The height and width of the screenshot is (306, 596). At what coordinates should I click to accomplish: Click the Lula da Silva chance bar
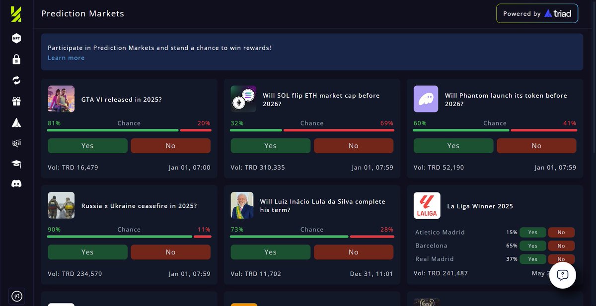coord(312,237)
